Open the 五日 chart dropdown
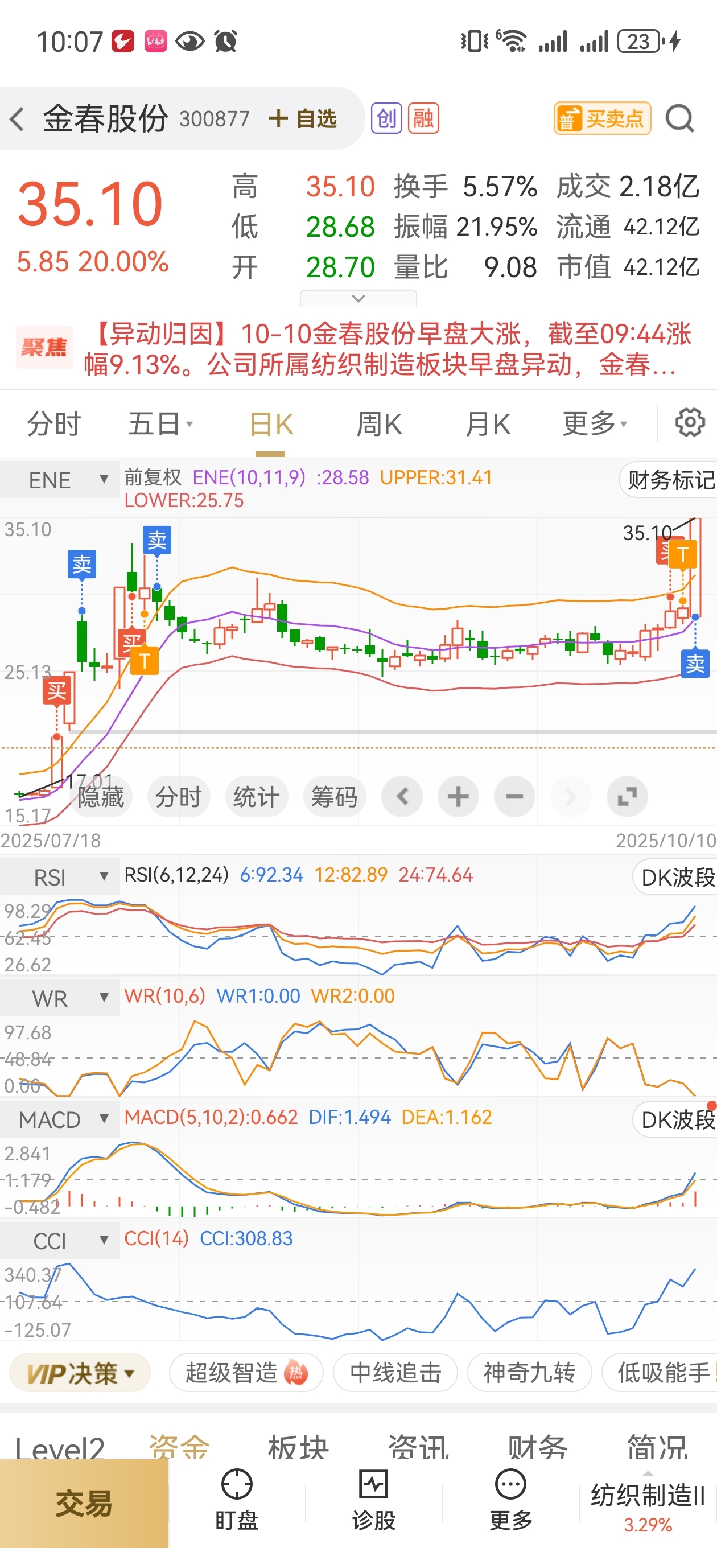Image resolution: width=717 pixels, height=1548 pixels. pyautogui.click(x=160, y=424)
